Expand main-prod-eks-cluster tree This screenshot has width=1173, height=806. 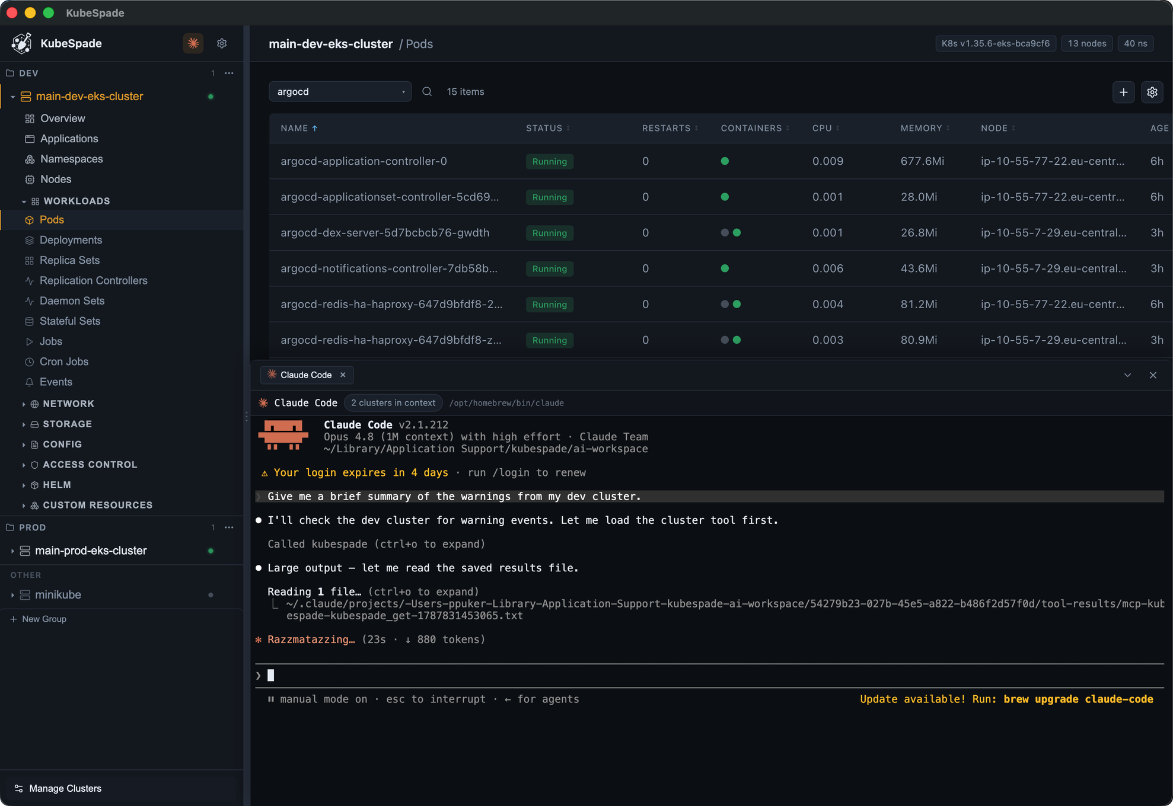(x=12, y=551)
